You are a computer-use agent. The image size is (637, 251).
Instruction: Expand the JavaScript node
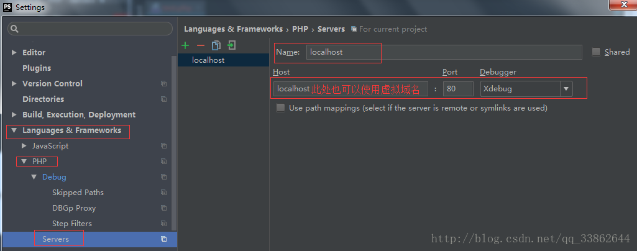coord(24,146)
